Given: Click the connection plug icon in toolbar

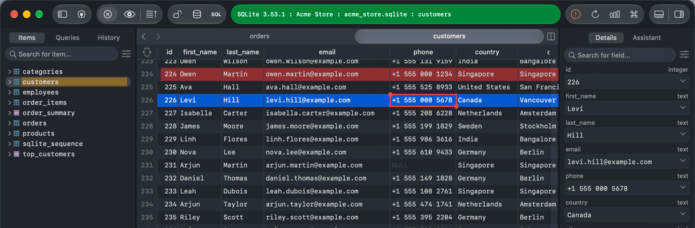Looking at the screenshot, I should tap(81, 14).
